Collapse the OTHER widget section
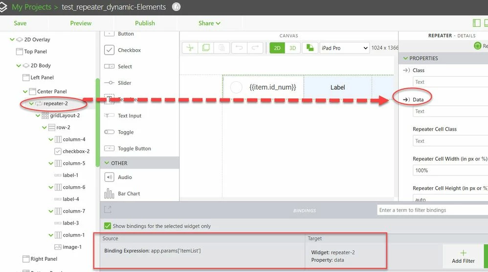 [107, 163]
